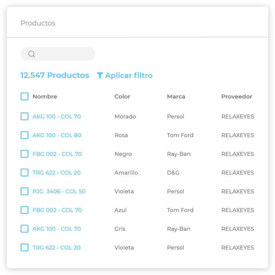Image resolution: width=275 pixels, height=275 pixels.
Task: Sort by the Color column header
Action: (x=122, y=96)
